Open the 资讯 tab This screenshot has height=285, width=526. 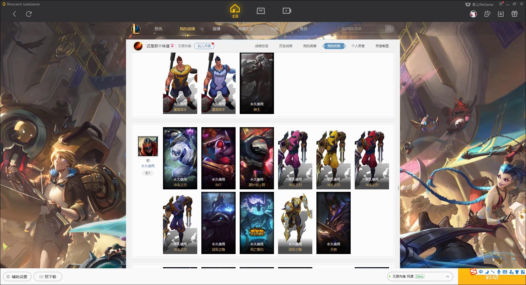tap(158, 29)
